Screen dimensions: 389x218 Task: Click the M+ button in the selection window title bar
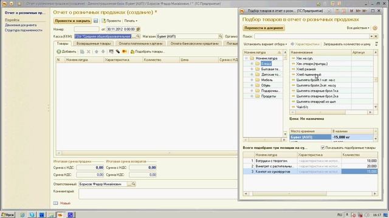click(358, 11)
